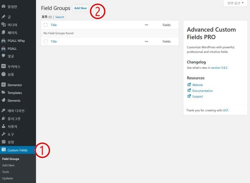Click the WooCommerce icon in sidebar
The height and width of the screenshot is (183, 250).
tap(3, 66)
